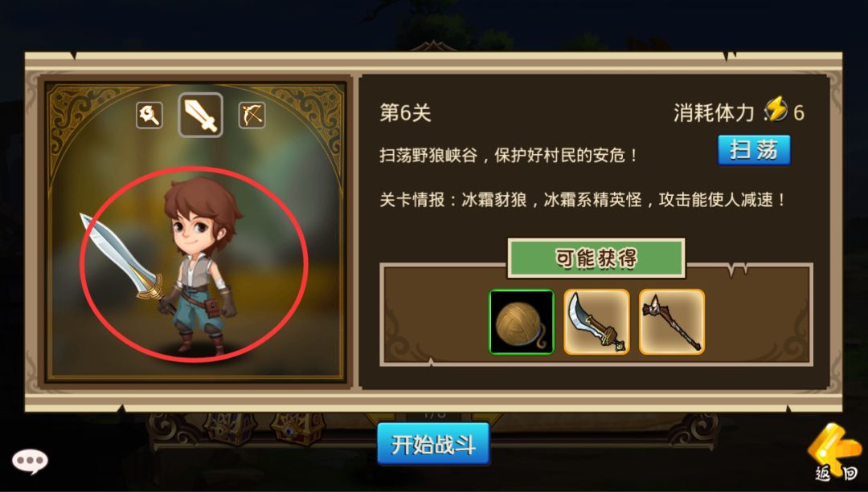
Task: Select the sword weapon icon
Action: click(200, 115)
